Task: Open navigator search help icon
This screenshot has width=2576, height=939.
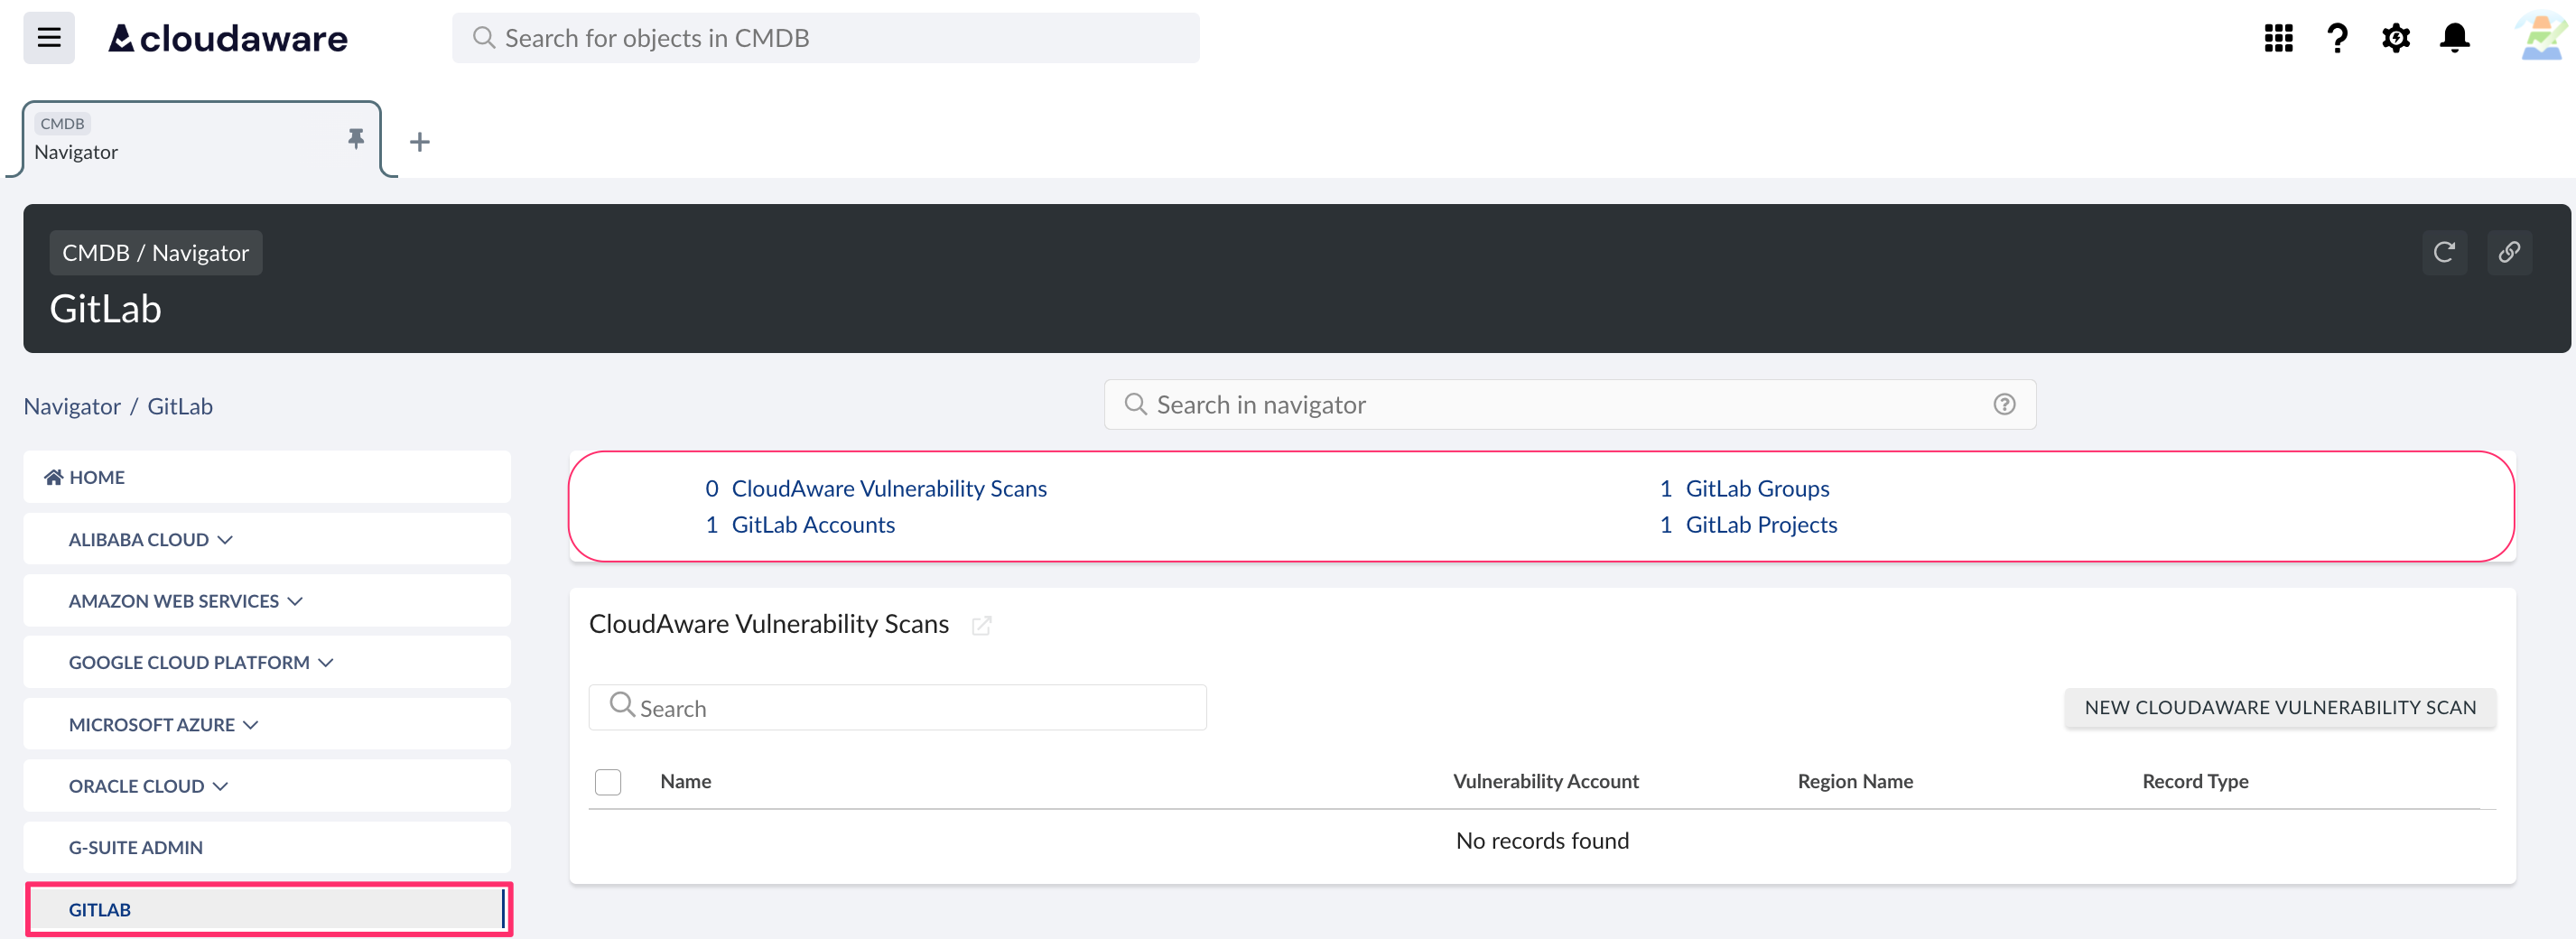Action: pyautogui.click(x=2004, y=405)
